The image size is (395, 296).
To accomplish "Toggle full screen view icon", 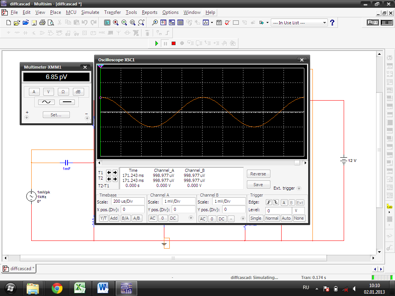I will pos(107,23).
